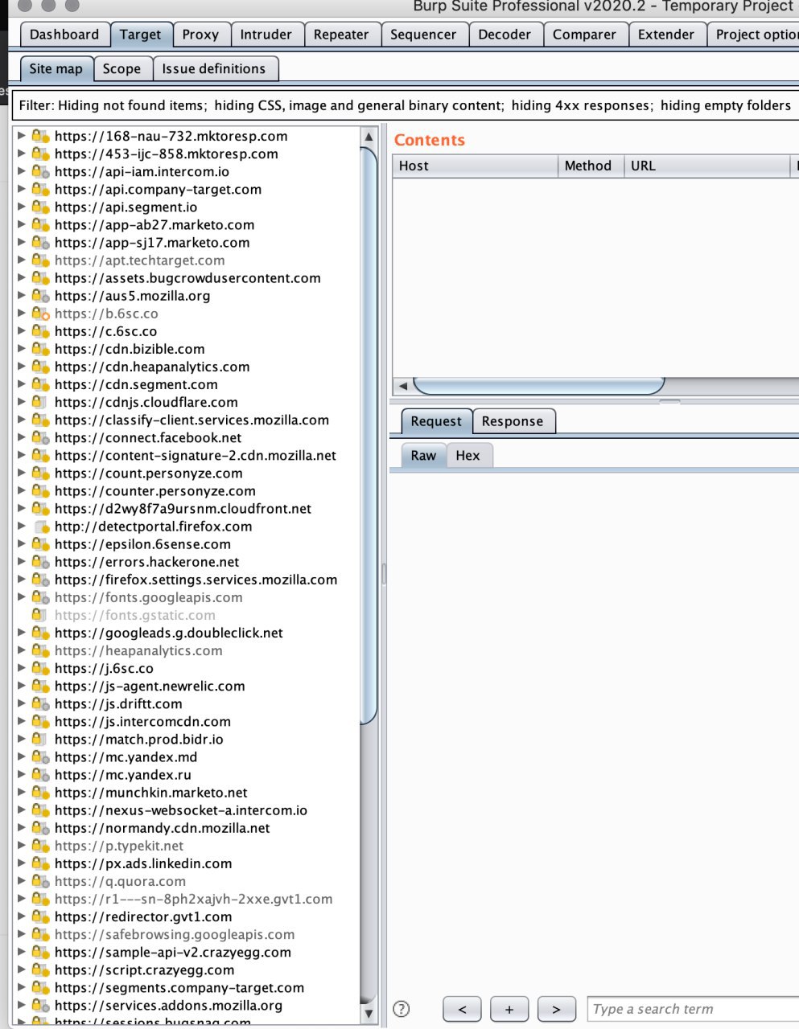Expand the api.company-target.com tree node
The height and width of the screenshot is (1029, 799).
coord(22,189)
